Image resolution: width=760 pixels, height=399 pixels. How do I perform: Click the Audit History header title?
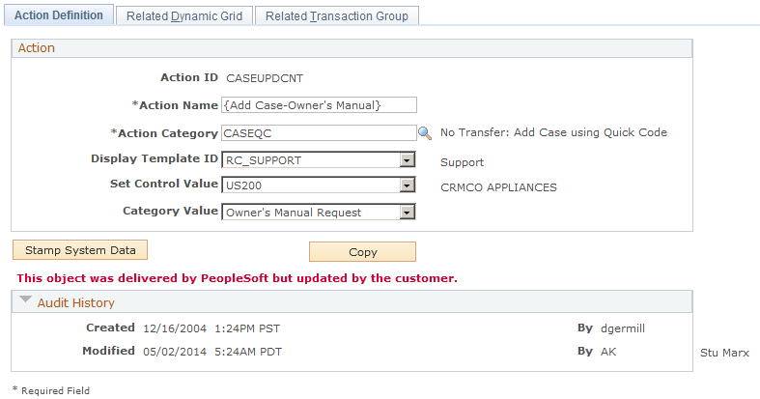coord(76,303)
